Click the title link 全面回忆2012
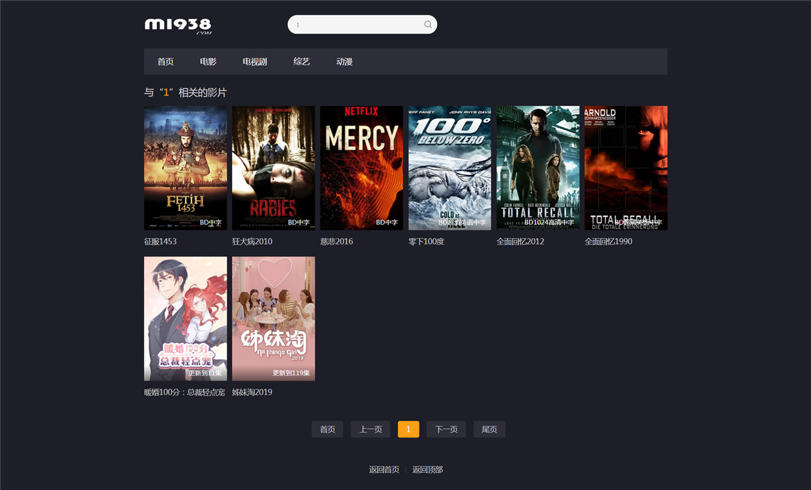 [x=520, y=241]
